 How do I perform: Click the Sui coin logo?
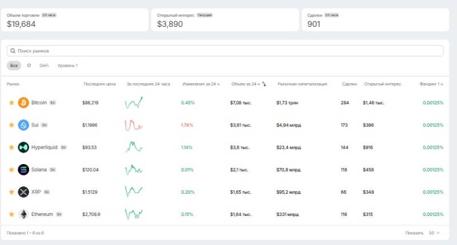23,125
